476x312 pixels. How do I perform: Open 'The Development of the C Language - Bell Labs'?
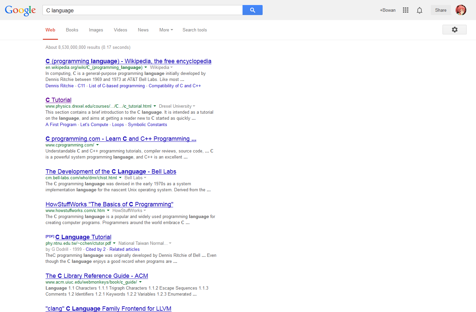point(111,171)
